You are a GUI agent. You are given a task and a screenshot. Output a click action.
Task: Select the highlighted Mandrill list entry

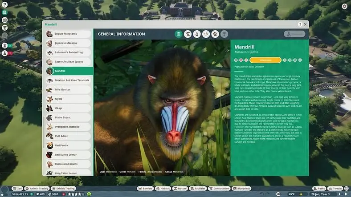(69, 71)
